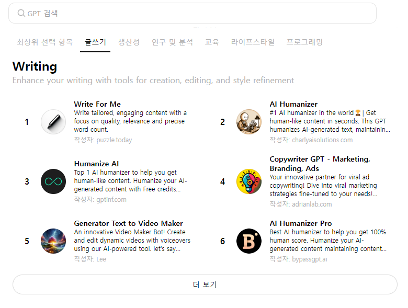Open the Copywriter GPT lightbulb icon
Viewport: 408px width, 308px height.
[249, 181]
